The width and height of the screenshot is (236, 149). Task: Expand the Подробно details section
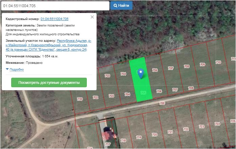tap(15, 69)
